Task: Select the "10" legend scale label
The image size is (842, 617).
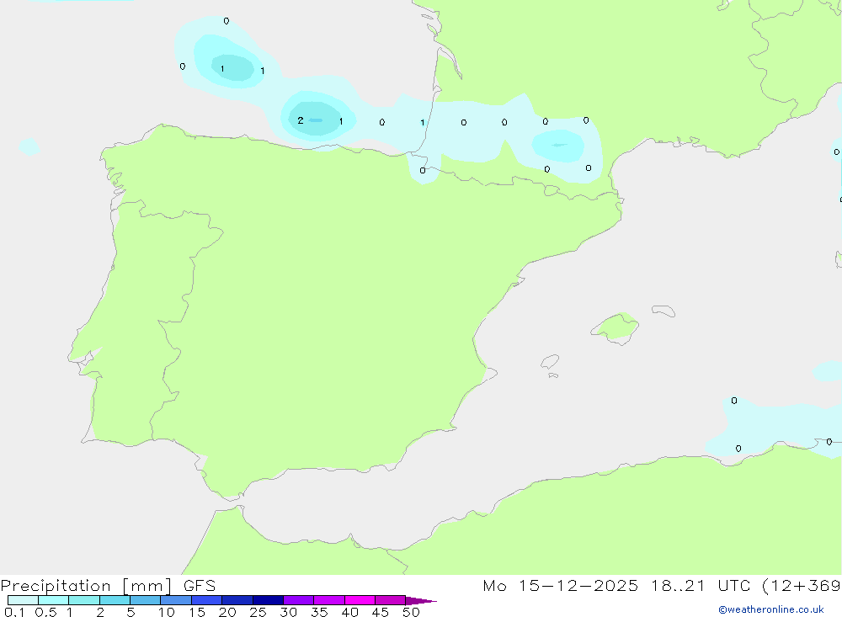Action: 167,612
